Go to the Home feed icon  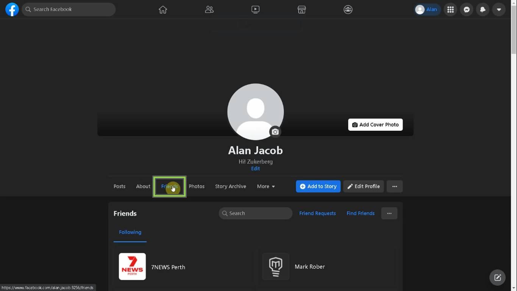pyautogui.click(x=163, y=9)
